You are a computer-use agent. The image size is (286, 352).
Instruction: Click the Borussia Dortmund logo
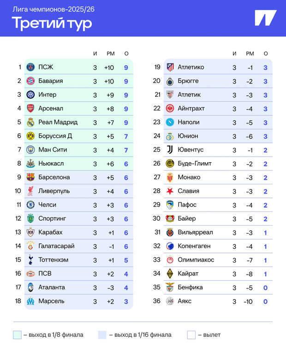click(30, 136)
